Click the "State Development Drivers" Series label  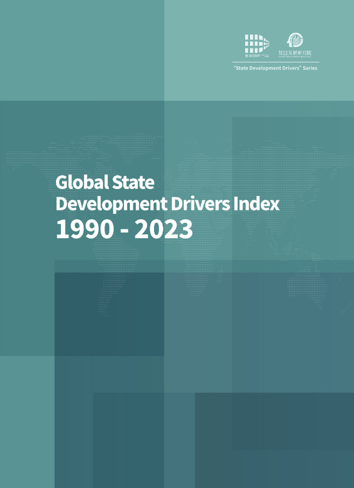point(275,68)
